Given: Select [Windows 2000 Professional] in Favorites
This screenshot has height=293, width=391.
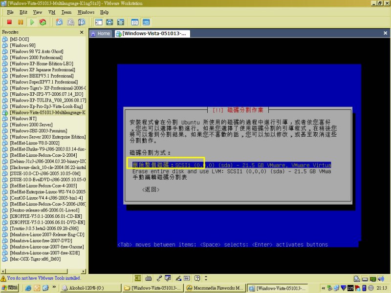Looking at the screenshot, I should [x=36, y=58].
